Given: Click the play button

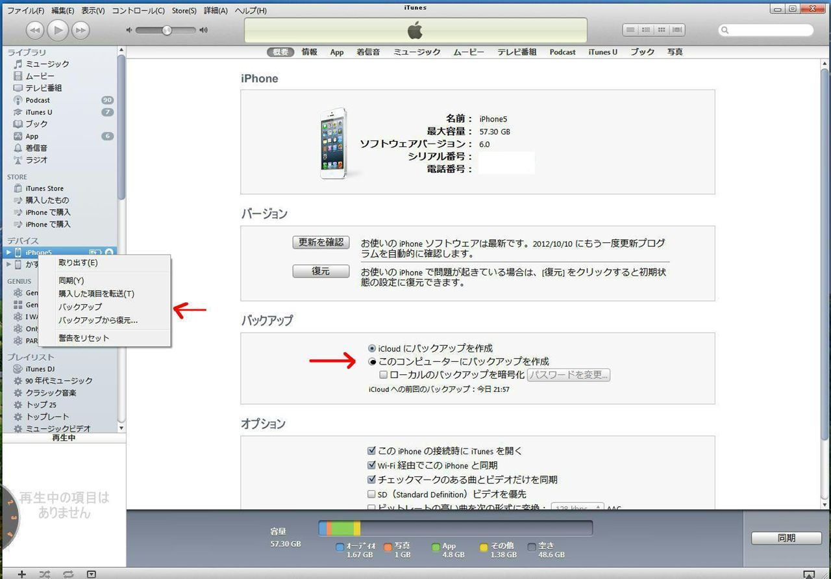Looking at the screenshot, I should [x=58, y=29].
